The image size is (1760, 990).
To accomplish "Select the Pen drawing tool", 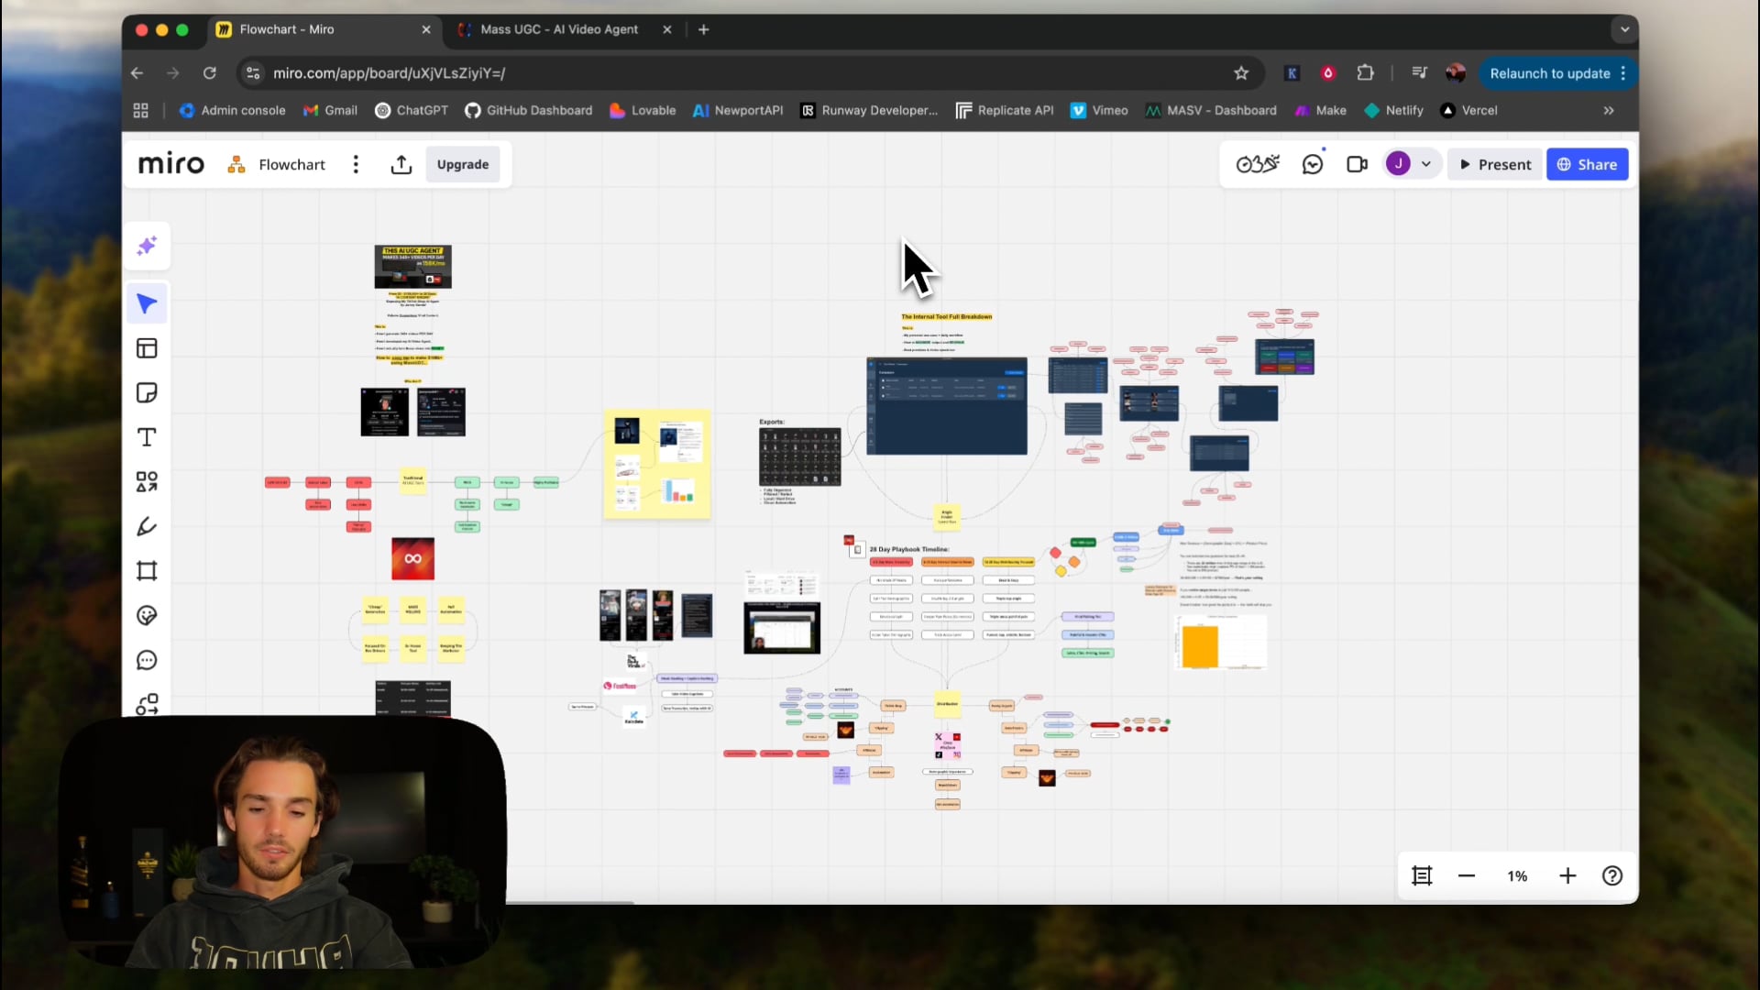I will click(x=147, y=526).
